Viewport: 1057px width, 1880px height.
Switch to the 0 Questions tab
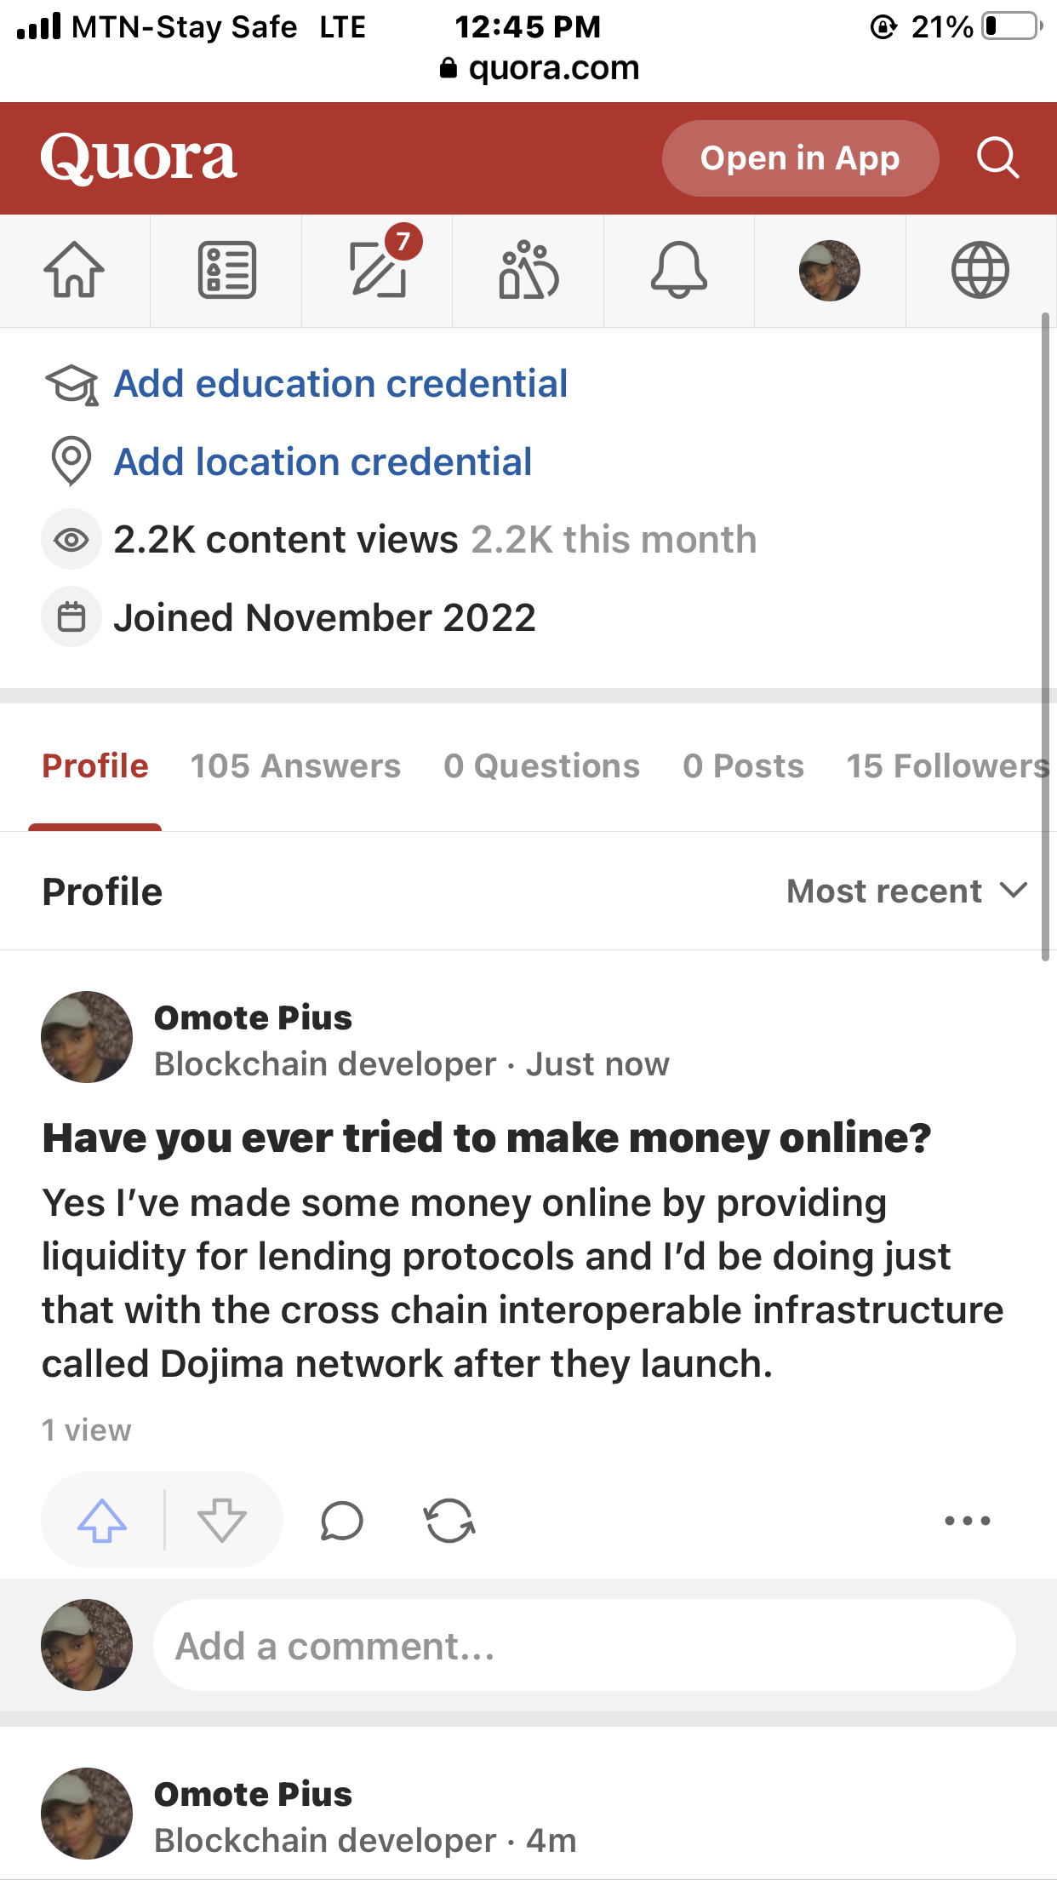tap(541, 766)
